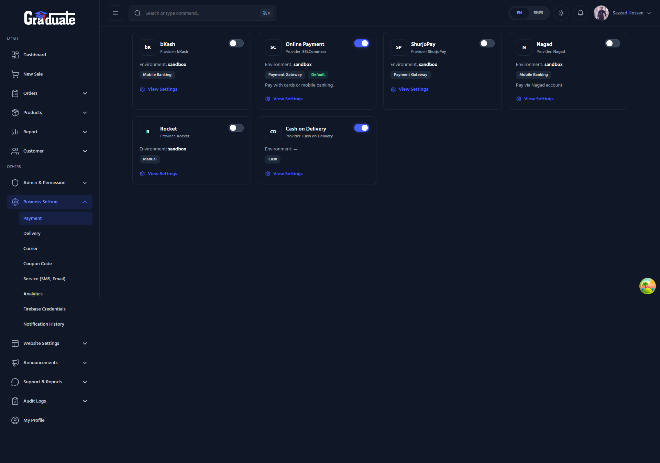Enable the ShurjoPay toggle
This screenshot has height=463, width=660.
coord(487,43)
